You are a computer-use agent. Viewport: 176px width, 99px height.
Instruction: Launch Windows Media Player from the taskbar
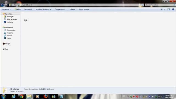tap(37, 97)
